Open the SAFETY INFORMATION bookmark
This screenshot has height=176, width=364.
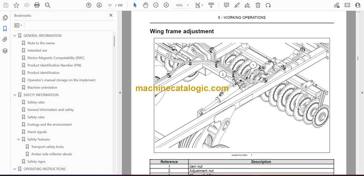coord(41,95)
